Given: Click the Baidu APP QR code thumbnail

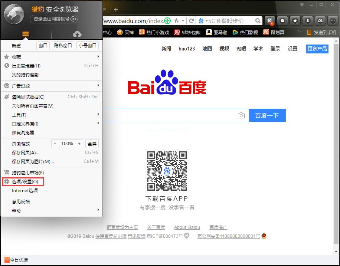Looking at the screenshot, I should click(x=167, y=171).
